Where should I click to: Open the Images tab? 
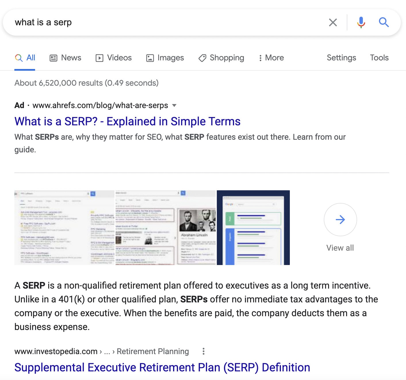(x=165, y=58)
